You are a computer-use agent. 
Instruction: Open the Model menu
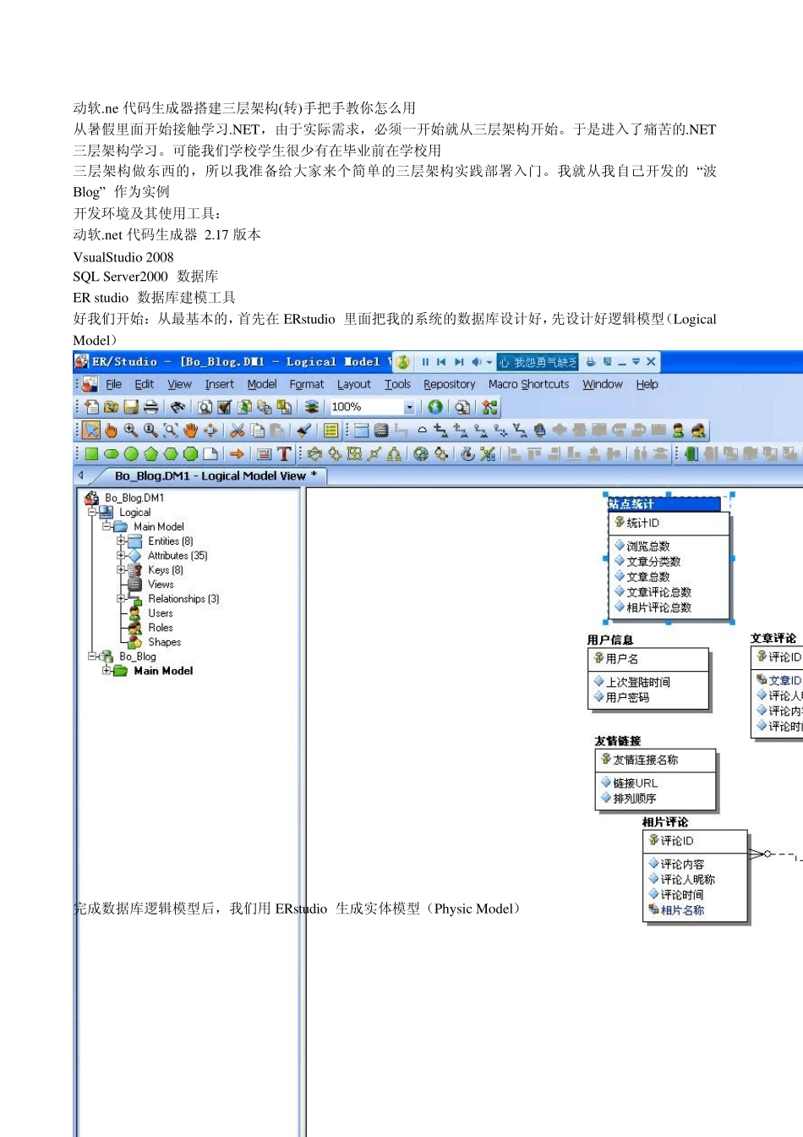click(262, 384)
